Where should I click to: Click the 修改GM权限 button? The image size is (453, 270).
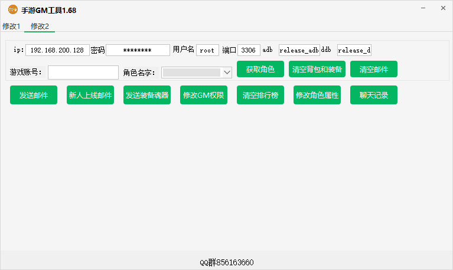coord(204,95)
